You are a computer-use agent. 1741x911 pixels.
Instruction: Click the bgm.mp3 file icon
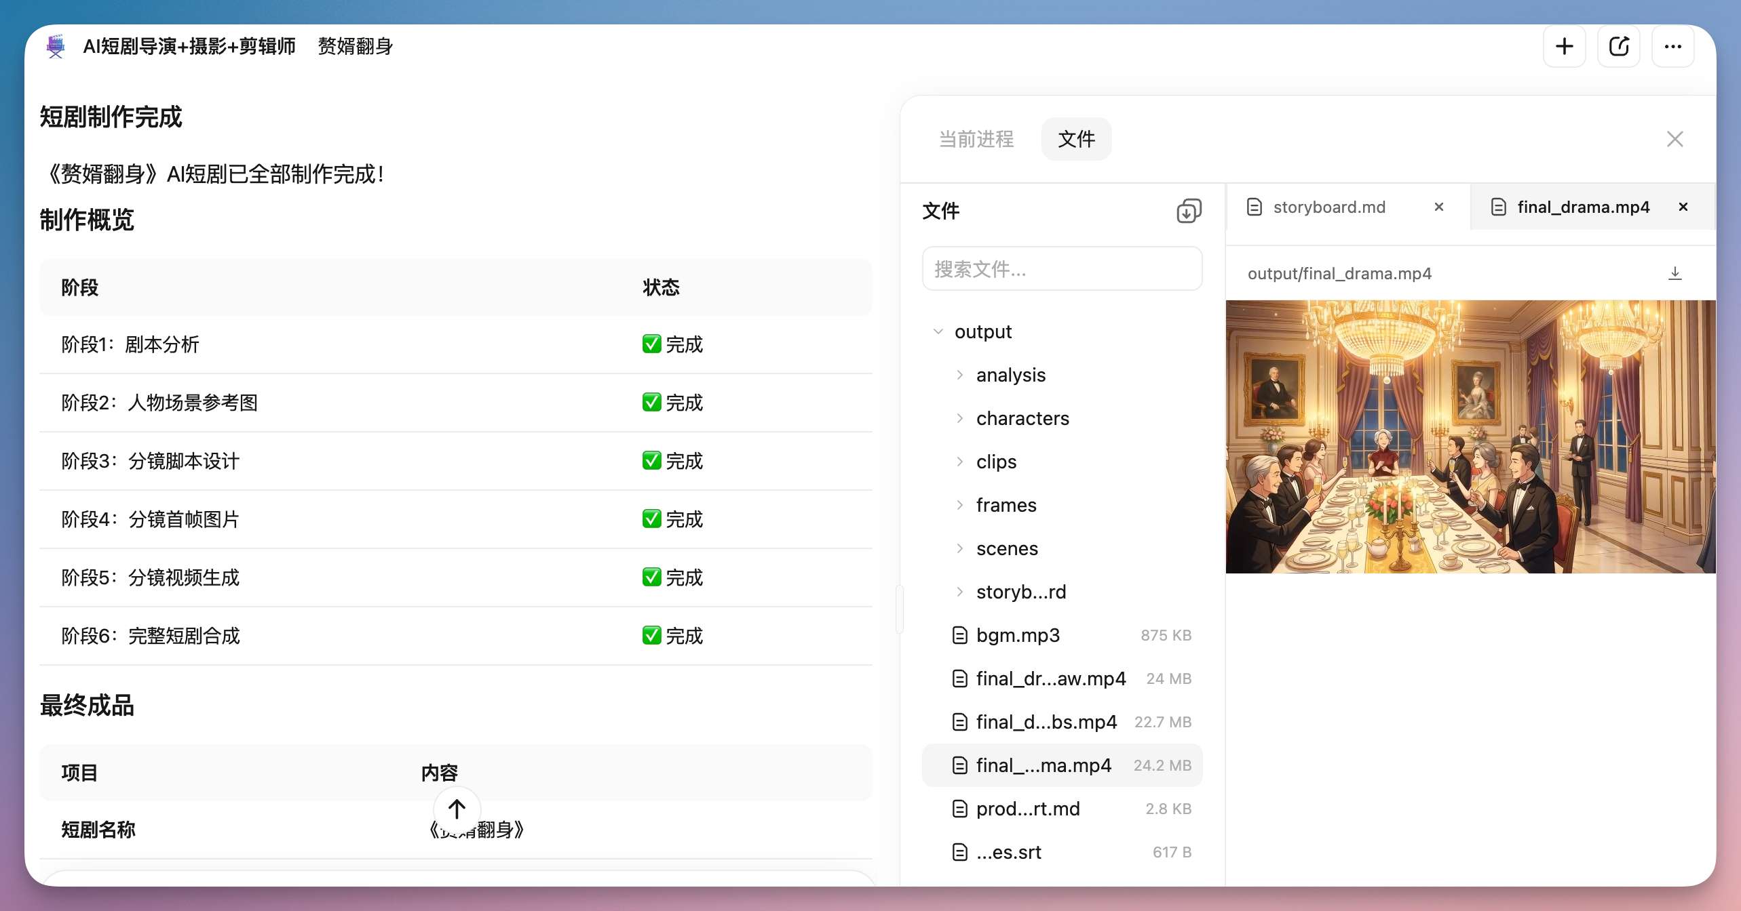pos(960,635)
